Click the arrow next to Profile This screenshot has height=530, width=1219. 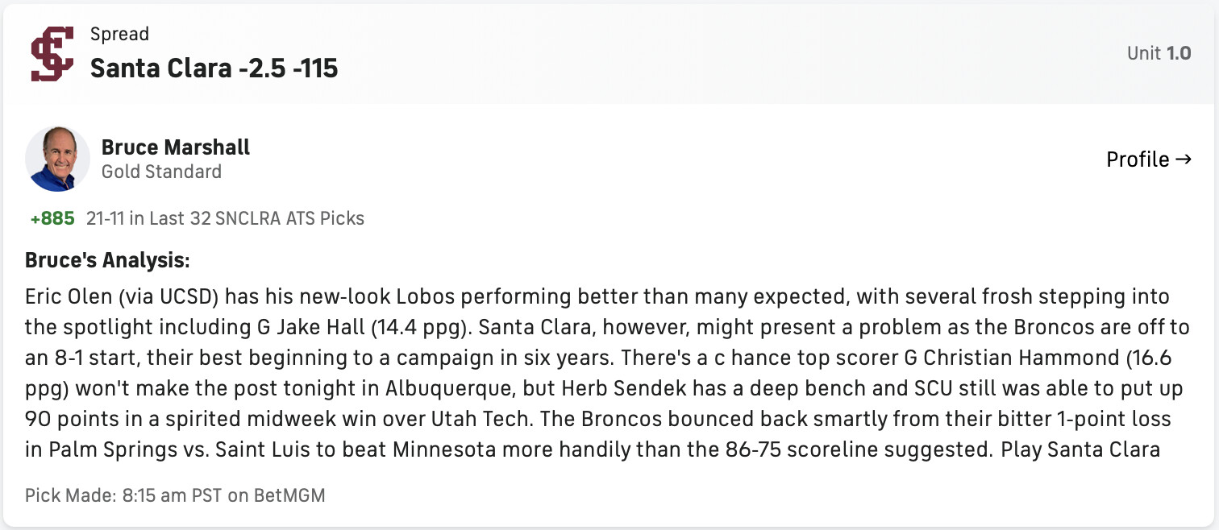pos(1184,159)
